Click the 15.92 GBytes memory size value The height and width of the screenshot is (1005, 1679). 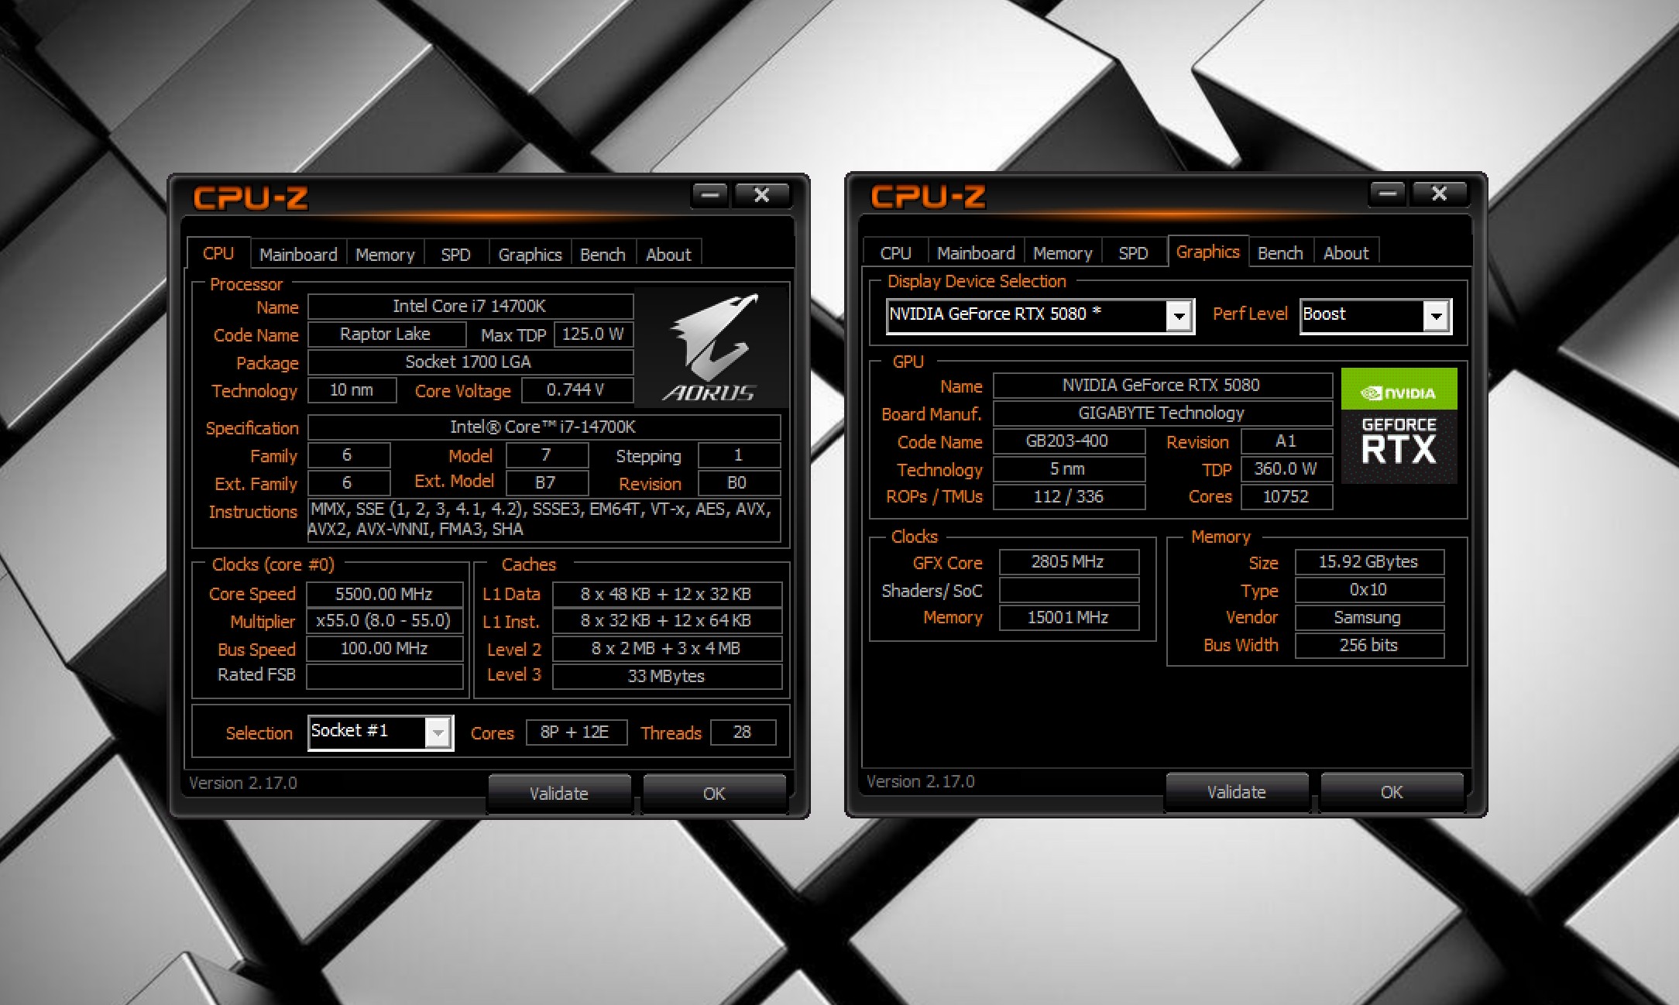[1369, 562]
